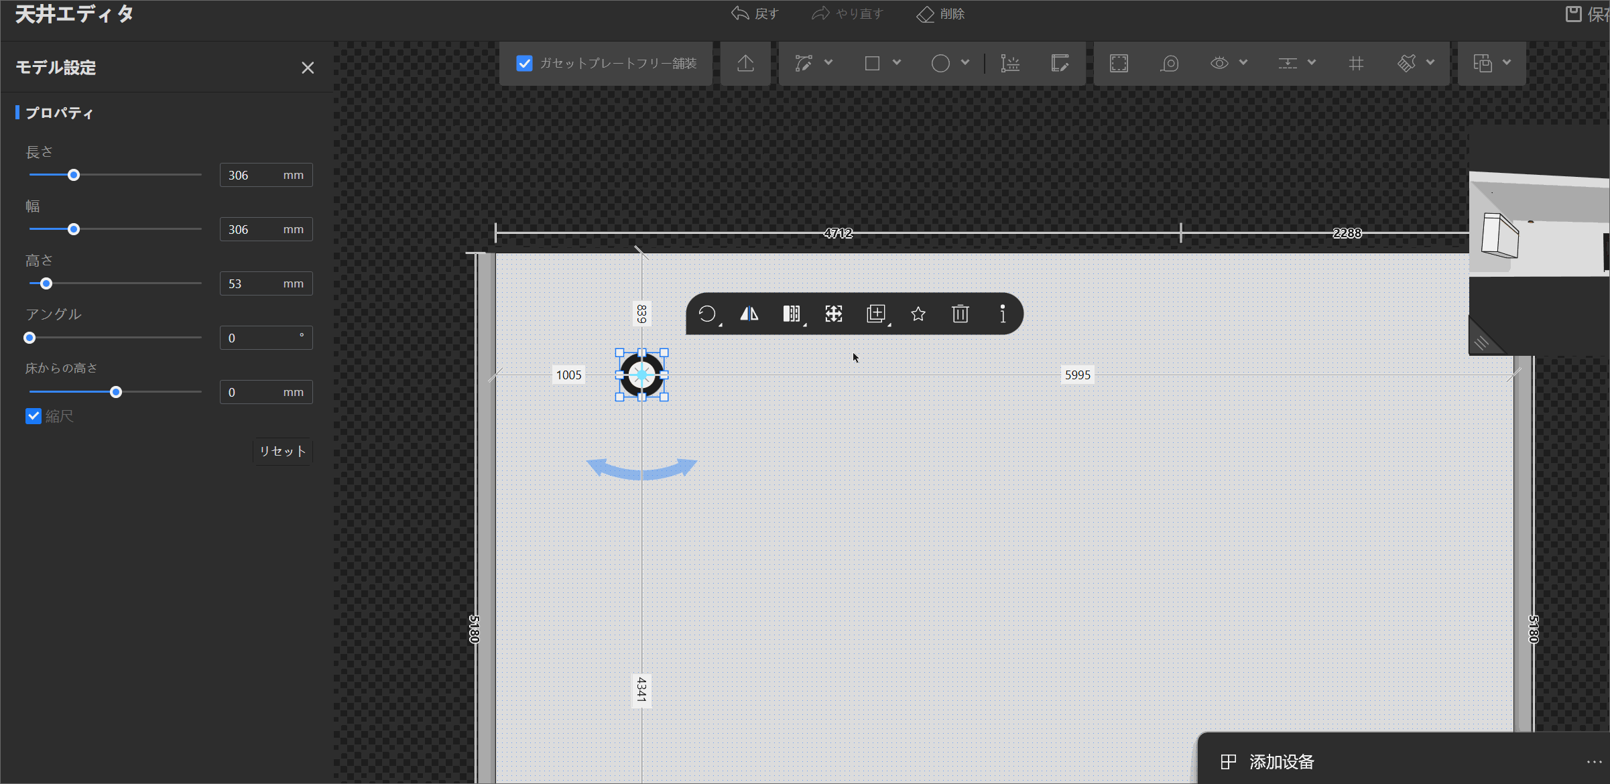This screenshot has width=1610, height=784.
Task: Click the 2288 top dimension label
Action: tap(1347, 233)
